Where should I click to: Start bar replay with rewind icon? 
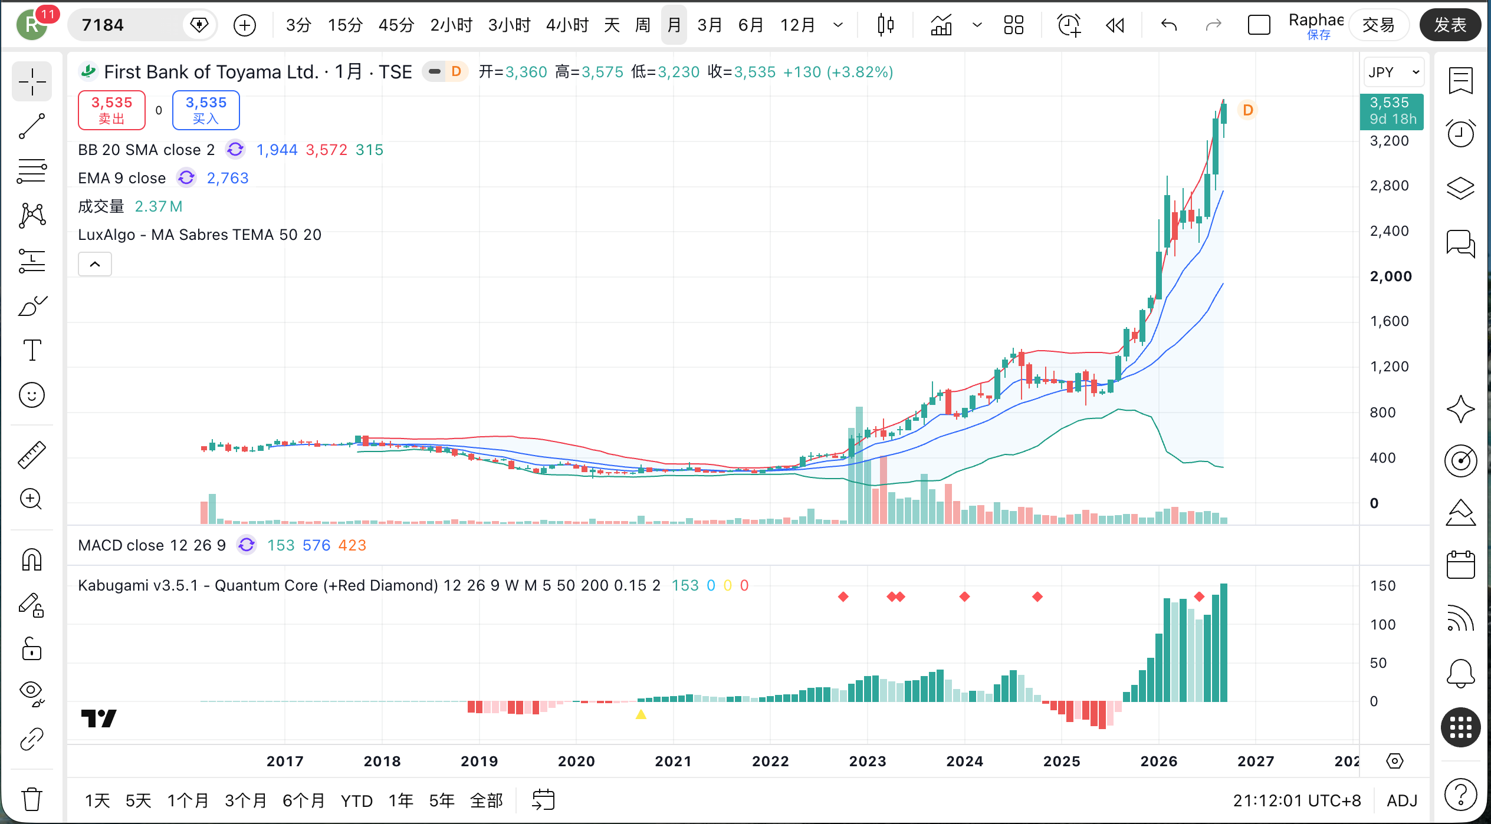(1115, 25)
